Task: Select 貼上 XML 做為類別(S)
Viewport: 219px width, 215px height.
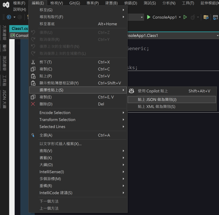Action: tap(172, 107)
